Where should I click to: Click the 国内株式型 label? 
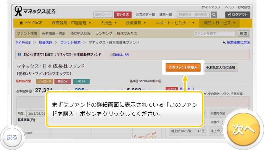[24, 81]
